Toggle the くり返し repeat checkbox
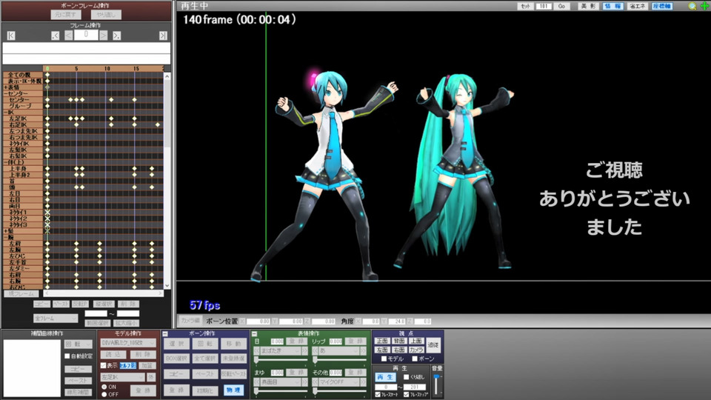The image size is (711, 400). point(406,377)
